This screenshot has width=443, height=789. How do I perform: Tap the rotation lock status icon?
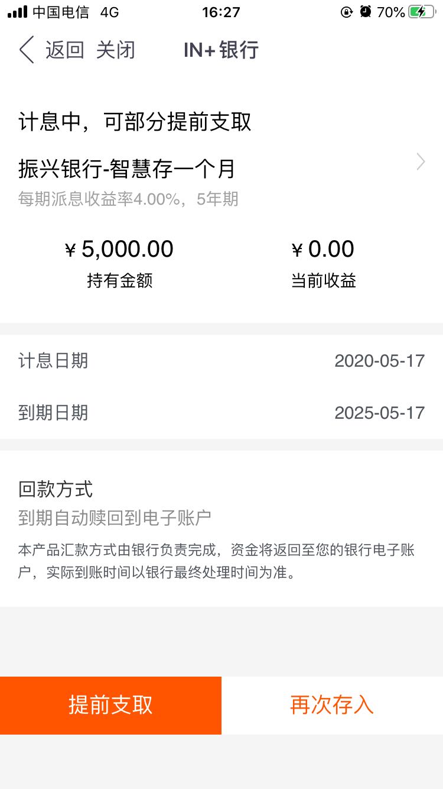point(347,12)
